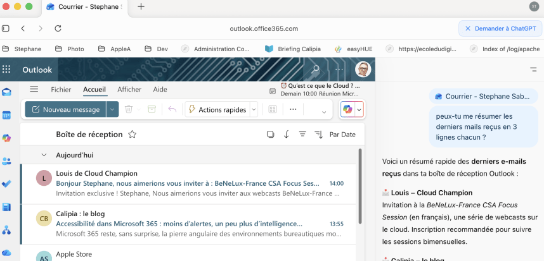
Task: Open the People contacts icon
Action: pyautogui.click(x=6, y=161)
